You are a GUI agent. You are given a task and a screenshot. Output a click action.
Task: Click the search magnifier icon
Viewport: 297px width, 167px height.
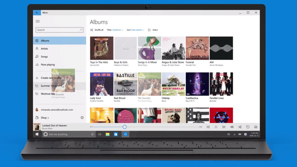click(81, 30)
